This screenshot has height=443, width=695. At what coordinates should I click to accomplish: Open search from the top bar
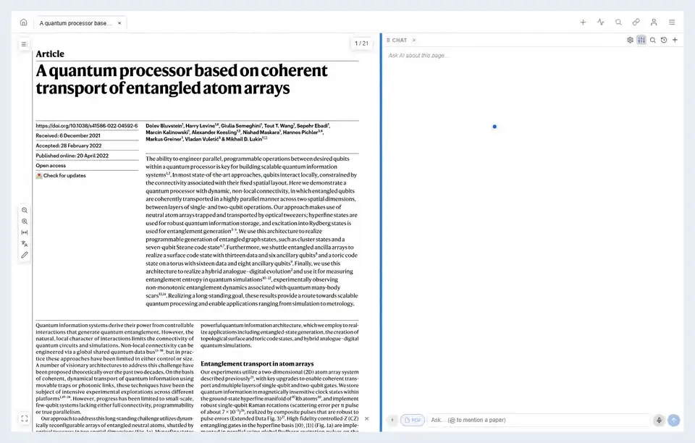tap(618, 22)
